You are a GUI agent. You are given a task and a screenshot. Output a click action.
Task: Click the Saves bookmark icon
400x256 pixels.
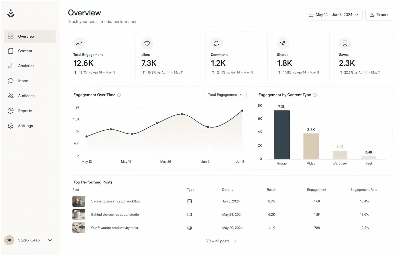[345, 43]
